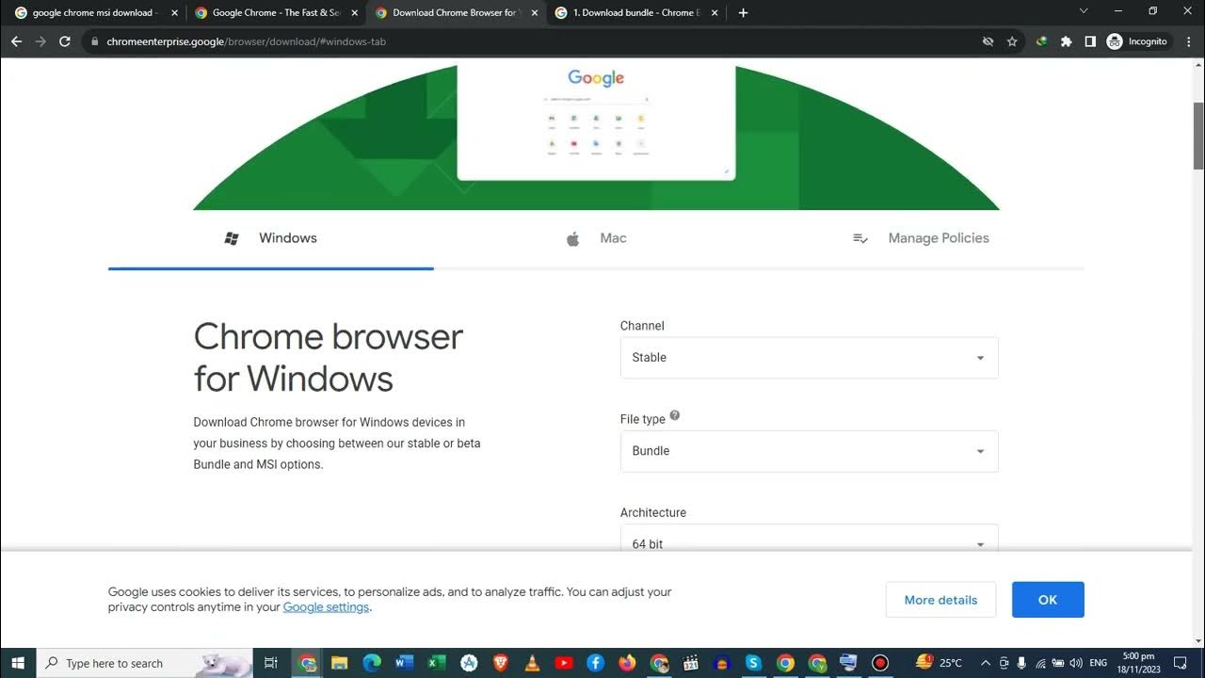Open Microsoft Excel from the taskbar
The width and height of the screenshot is (1205, 678).
coord(436,663)
